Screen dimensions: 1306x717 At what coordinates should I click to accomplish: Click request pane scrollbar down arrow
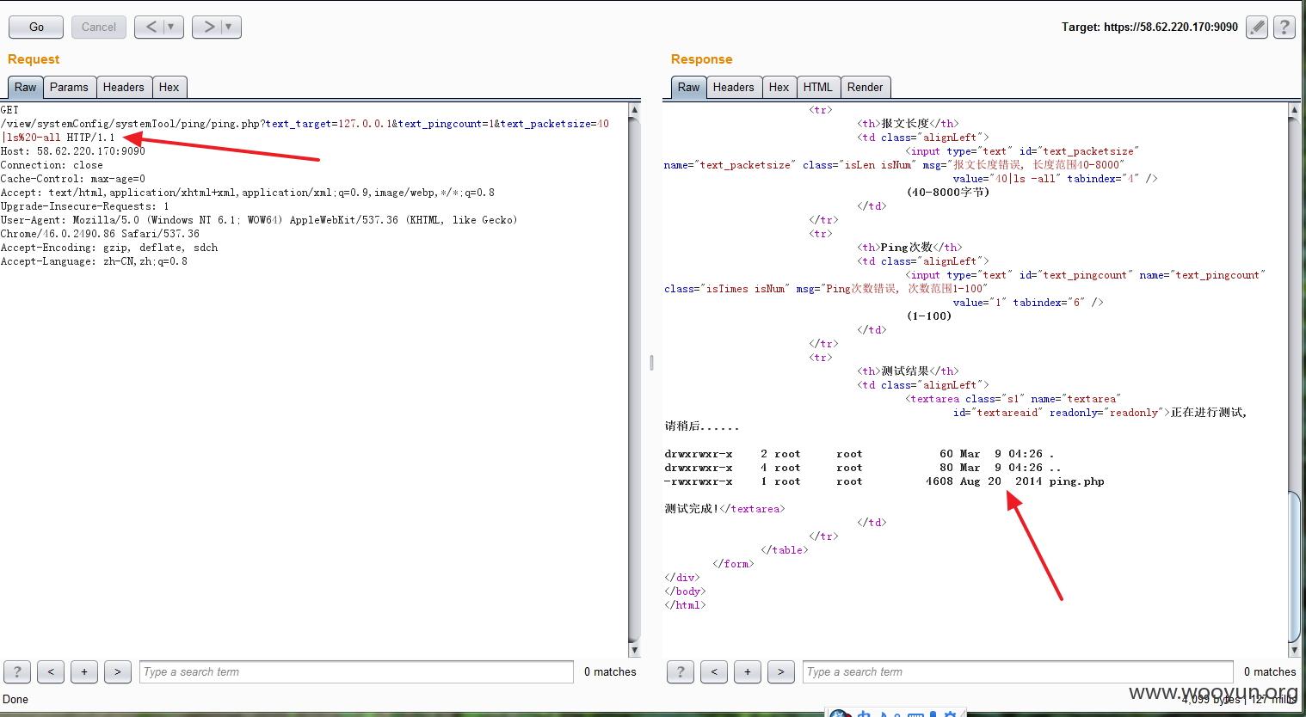click(x=635, y=650)
